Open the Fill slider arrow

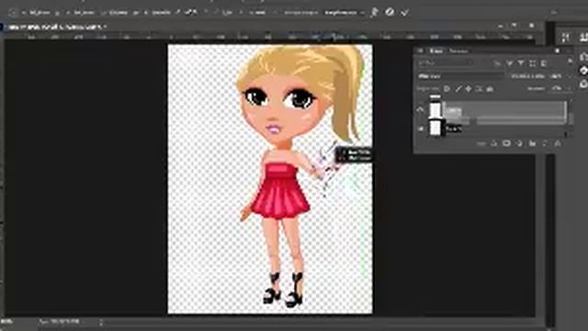[x=569, y=88]
